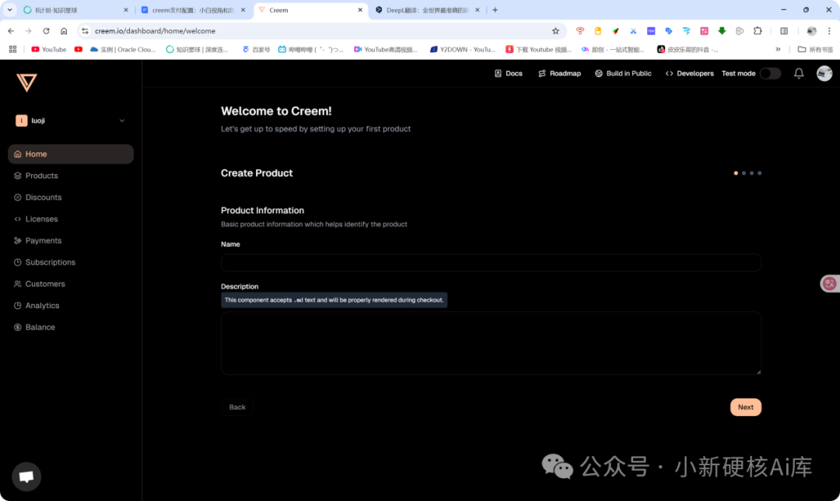This screenshot has width=840, height=501.
Task: Focus the product Name field
Action: [491, 262]
